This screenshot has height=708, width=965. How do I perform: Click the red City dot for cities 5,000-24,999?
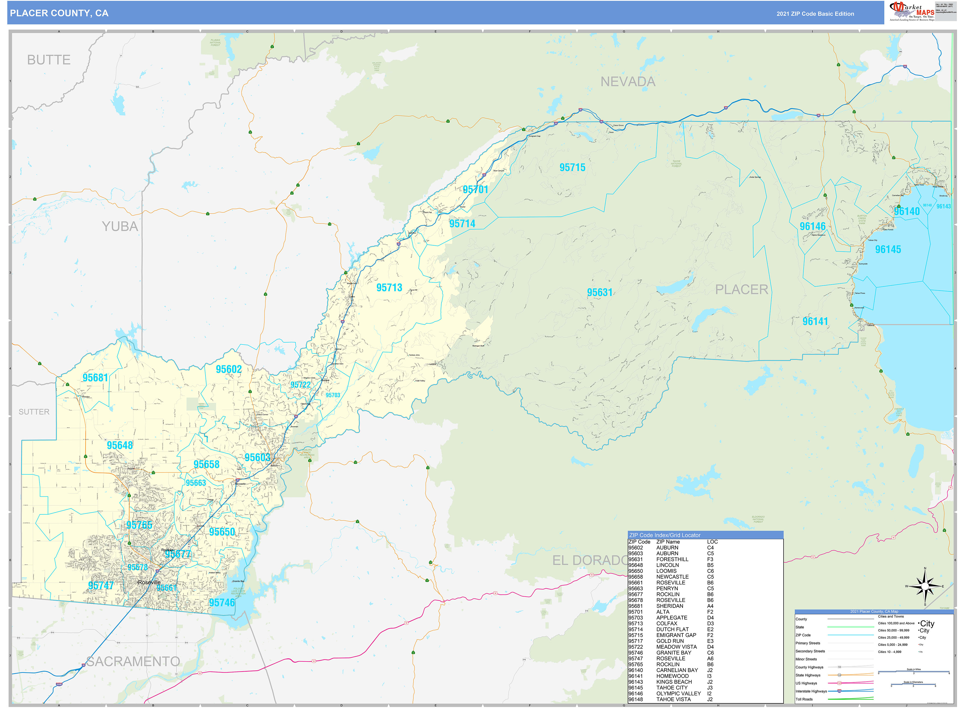(x=919, y=645)
